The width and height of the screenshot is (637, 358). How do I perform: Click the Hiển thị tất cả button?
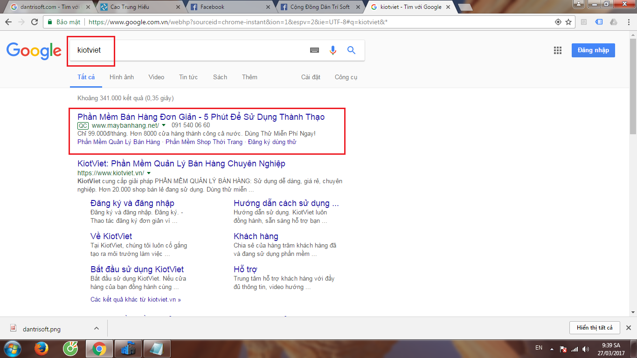[595, 328]
